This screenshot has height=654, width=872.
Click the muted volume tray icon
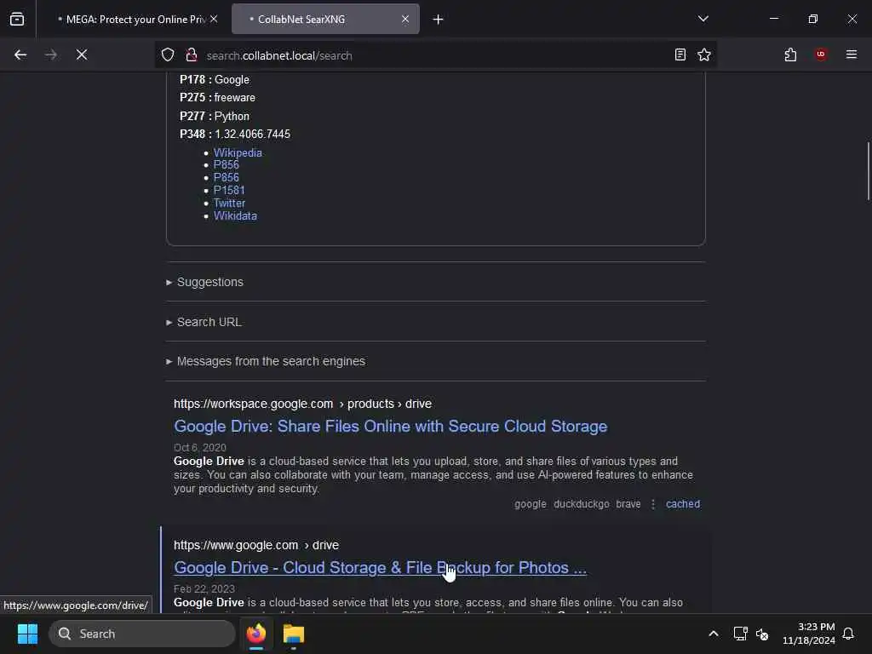coord(762,634)
